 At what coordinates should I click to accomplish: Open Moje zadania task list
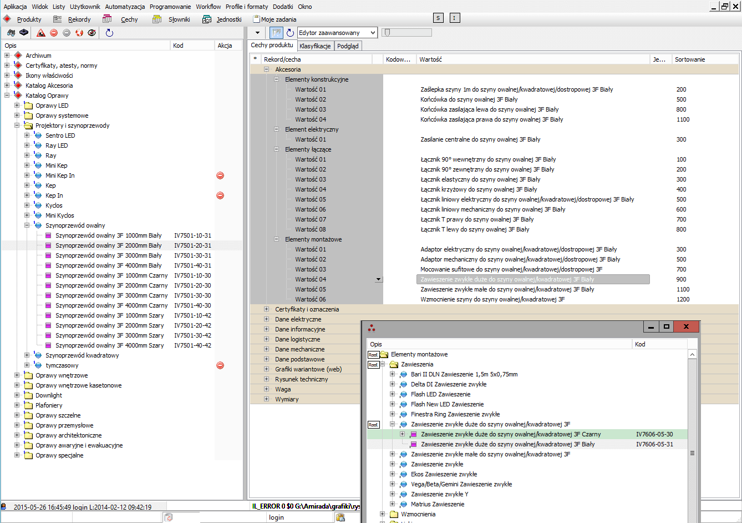point(275,19)
